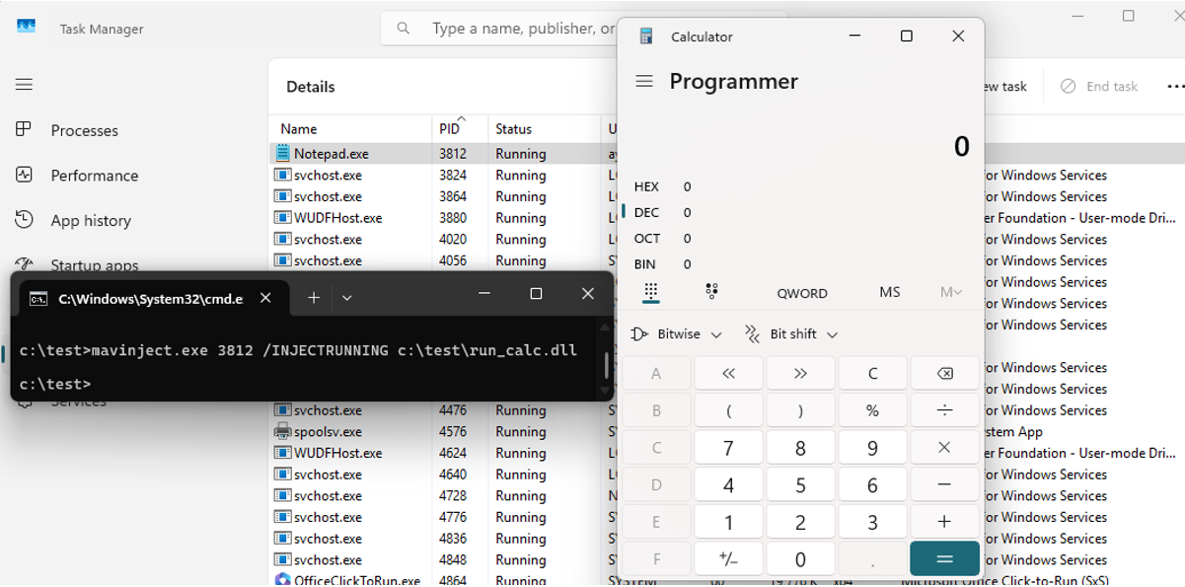
Task: Click the backspace key in Calculator
Action: coord(944,374)
